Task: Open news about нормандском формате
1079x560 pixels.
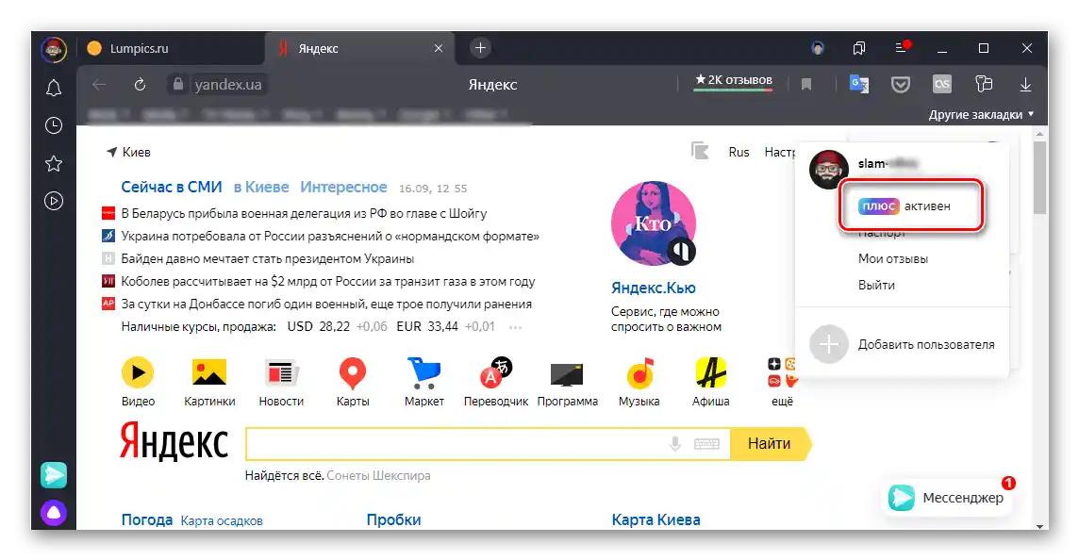Action: coord(330,236)
